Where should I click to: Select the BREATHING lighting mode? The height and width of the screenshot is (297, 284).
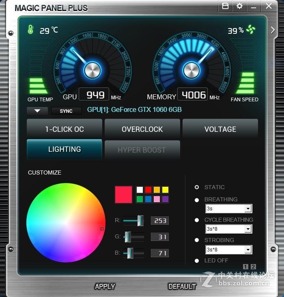click(x=197, y=200)
